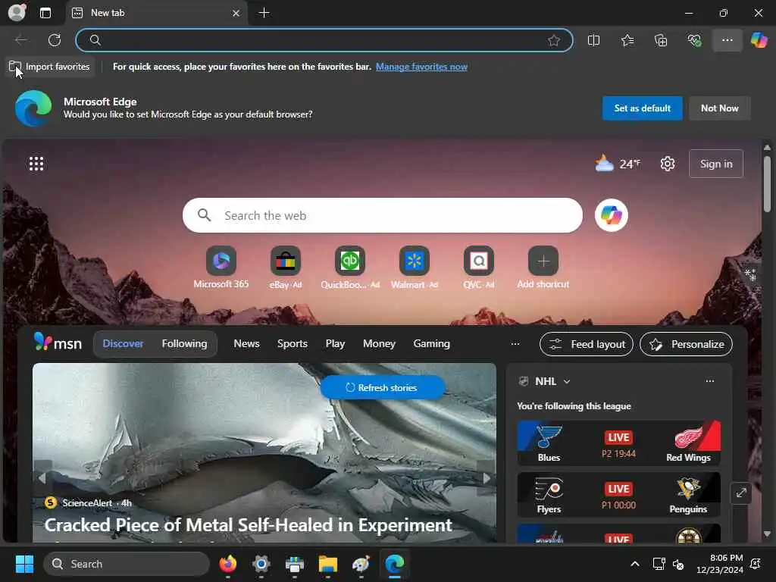Click the msn logo
This screenshot has width=776, height=582.
[x=58, y=343]
